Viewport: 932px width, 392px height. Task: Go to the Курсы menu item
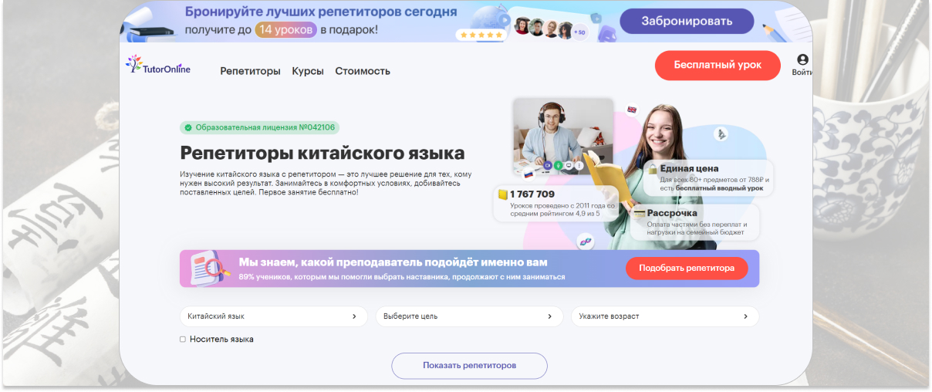[x=308, y=71]
